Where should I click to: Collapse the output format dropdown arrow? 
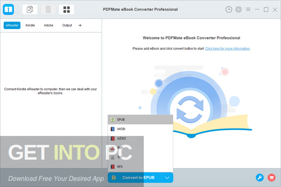pos(168,178)
